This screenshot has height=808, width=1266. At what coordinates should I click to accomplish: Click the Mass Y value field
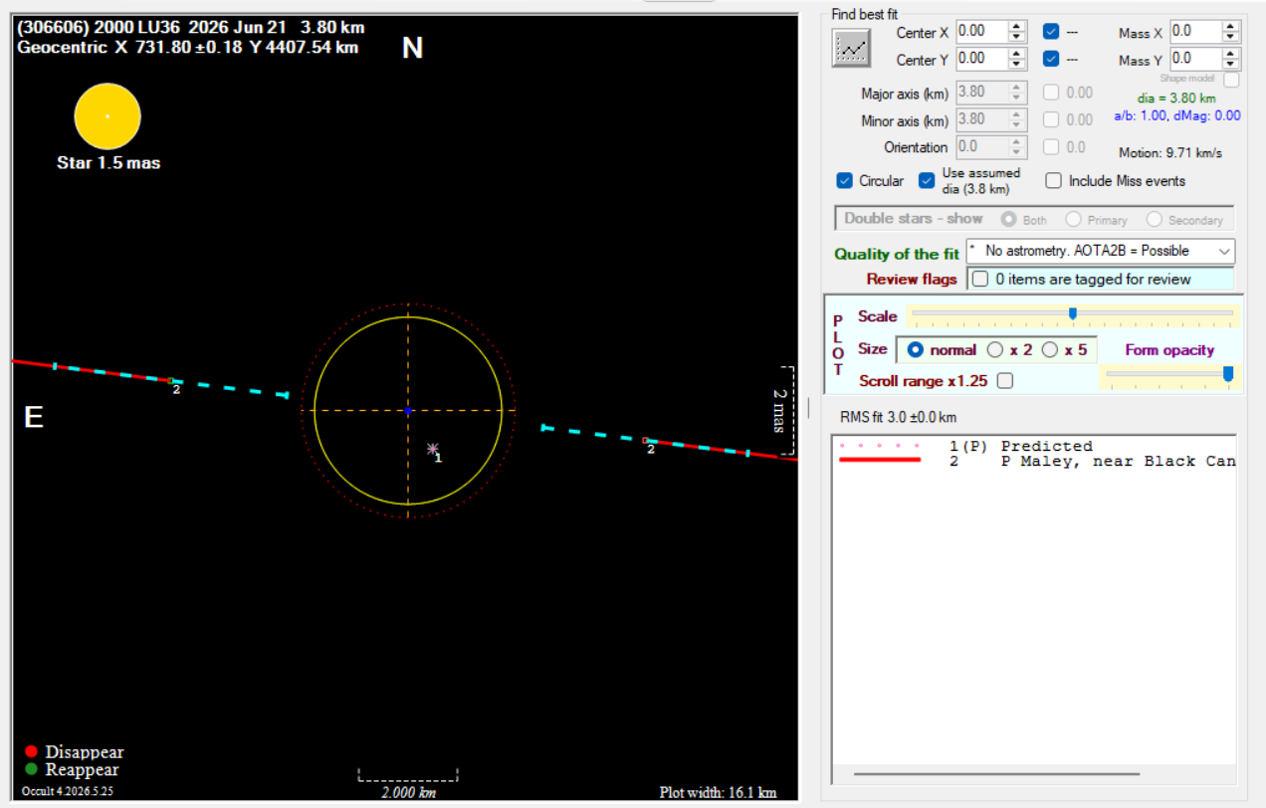pos(1195,59)
